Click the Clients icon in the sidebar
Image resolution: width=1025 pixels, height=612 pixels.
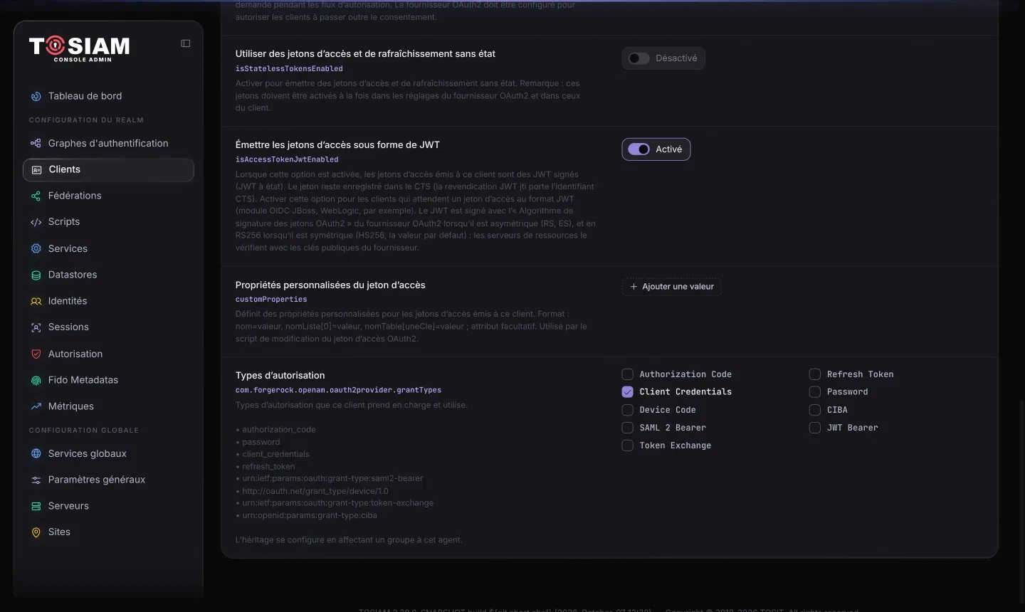point(37,169)
